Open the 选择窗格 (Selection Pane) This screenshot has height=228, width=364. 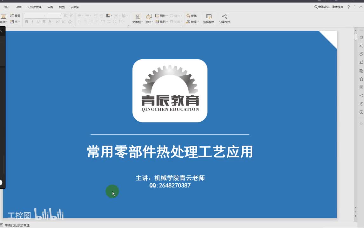pyautogui.click(x=209, y=19)
